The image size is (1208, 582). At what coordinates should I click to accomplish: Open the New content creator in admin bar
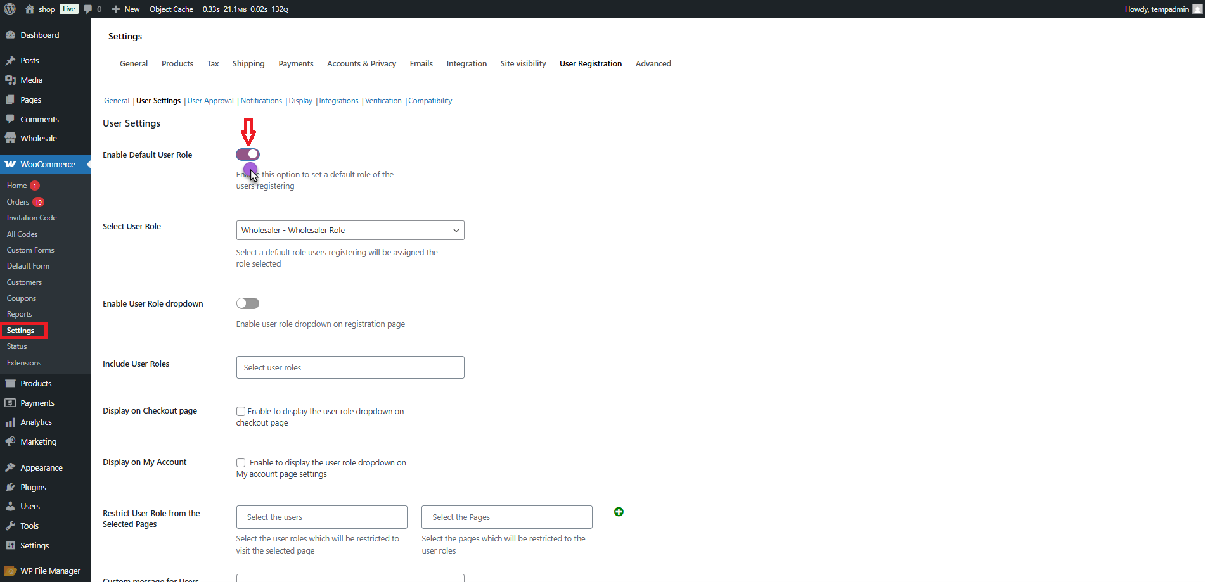(x=125, y=9)
